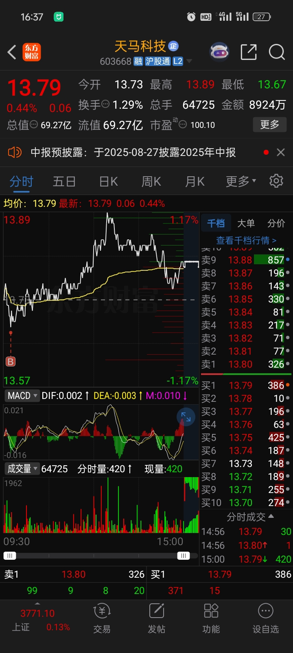Tap the 买7 row at 13.73
The height and width of the screenshot is (653, 293).
pos(246,463)
